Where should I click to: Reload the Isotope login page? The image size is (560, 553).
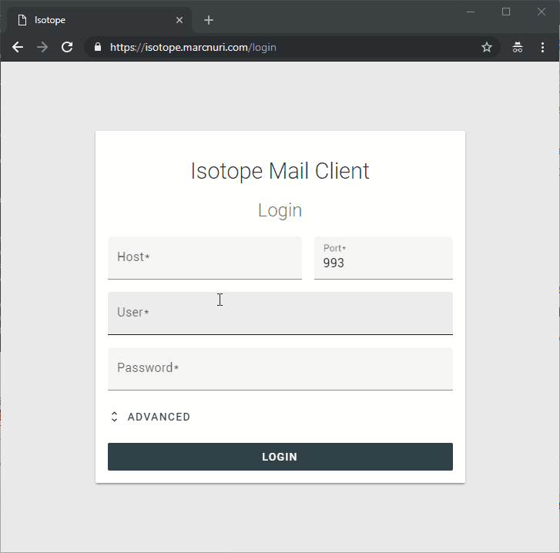click(67, 47)
